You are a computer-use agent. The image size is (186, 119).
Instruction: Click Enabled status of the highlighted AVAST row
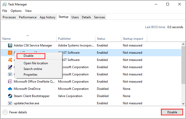pos(102,53)
